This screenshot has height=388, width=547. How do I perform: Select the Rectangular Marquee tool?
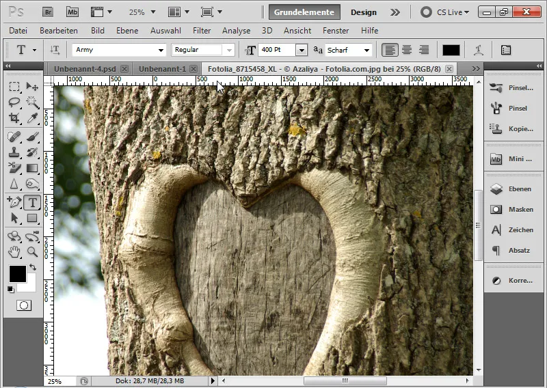[14, 87]
